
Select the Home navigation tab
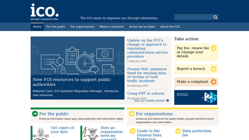click(x=37, y=27)
